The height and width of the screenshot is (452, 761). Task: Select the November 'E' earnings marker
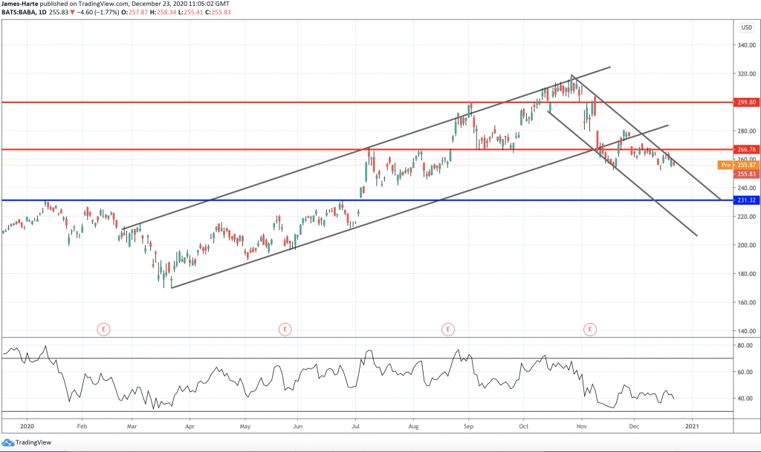pos(590,329)
